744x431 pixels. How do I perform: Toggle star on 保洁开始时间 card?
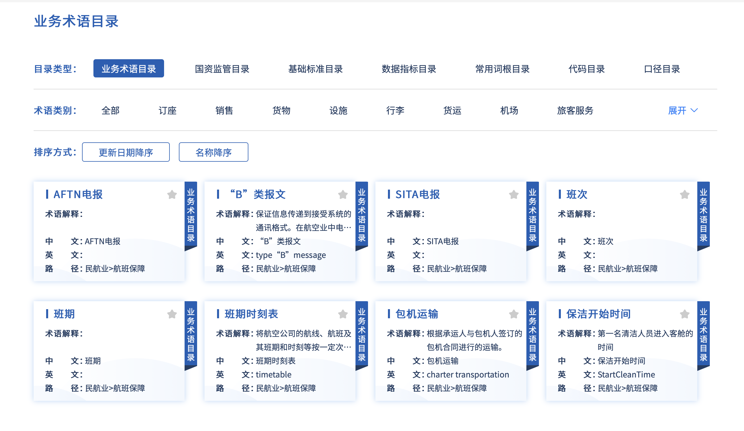685,314
